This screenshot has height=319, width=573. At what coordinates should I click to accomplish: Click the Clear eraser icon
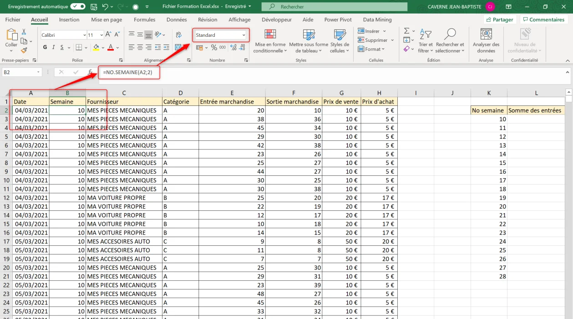tap(406, 49)
